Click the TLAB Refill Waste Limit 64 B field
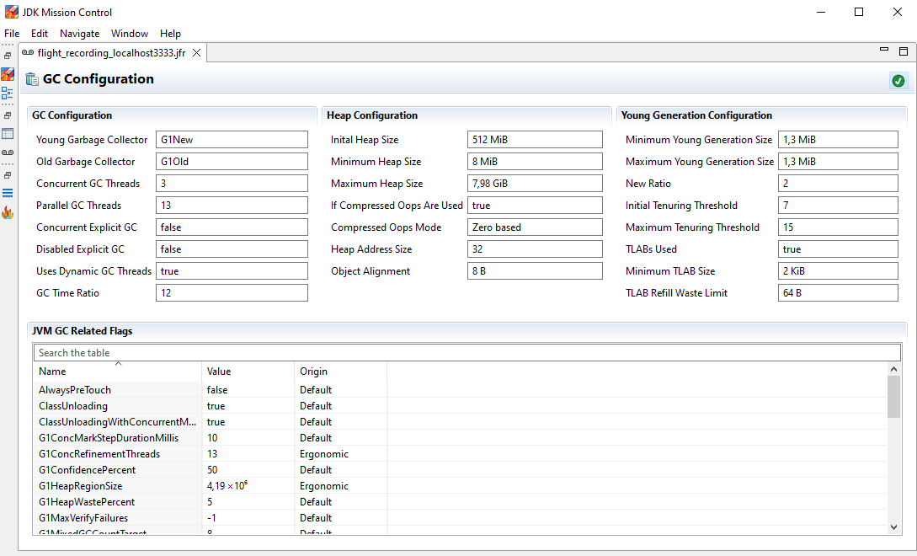917x556 pixels. 838,292
